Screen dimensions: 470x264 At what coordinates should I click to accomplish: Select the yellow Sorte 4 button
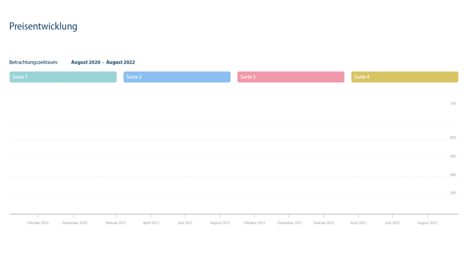pos(405,77)
